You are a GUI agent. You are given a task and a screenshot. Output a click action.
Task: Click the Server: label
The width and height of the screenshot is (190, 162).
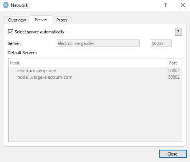pyautogui.click(x=15, y=43)
